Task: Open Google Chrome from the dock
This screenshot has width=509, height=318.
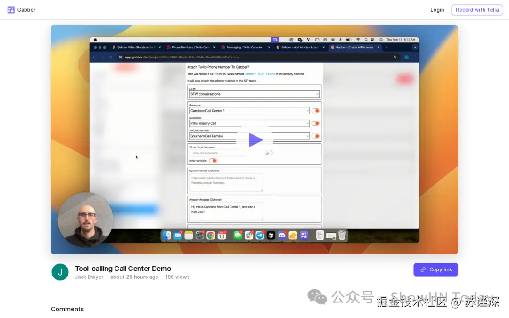Action: [210, 235]
